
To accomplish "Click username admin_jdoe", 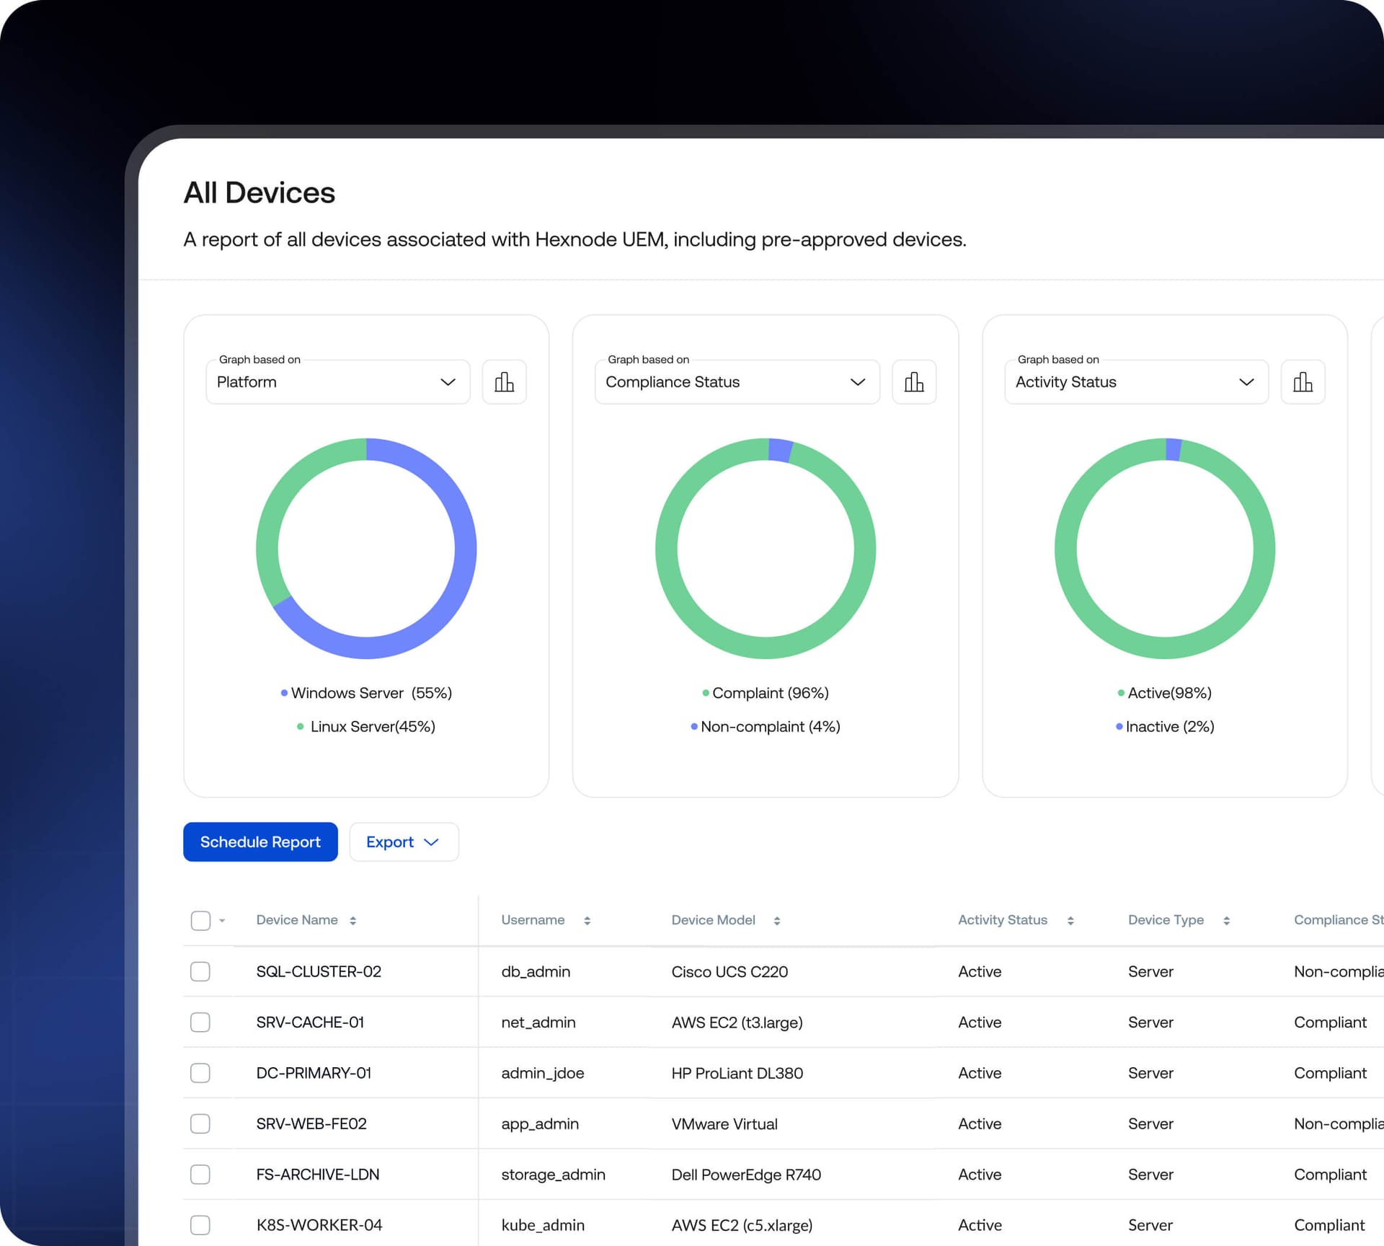I will pos(543,1073).
